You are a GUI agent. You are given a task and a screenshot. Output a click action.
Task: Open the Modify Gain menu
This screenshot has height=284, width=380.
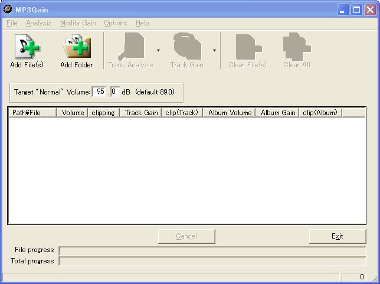78,23
